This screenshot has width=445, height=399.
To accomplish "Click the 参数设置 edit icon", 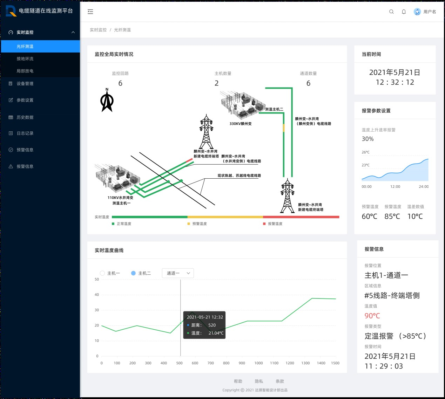I will (x=11, y=100).
